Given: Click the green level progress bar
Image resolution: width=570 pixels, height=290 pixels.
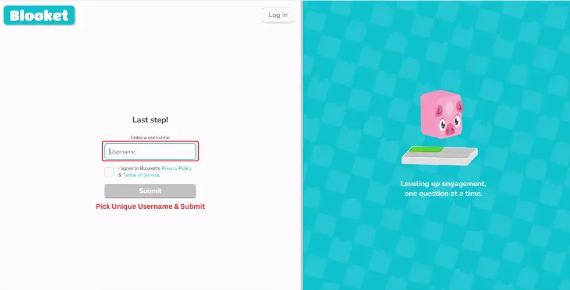Looking at the screenshot, I should [x=425, y=150].
